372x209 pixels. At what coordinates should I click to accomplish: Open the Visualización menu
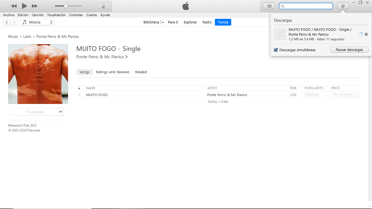[56, 15]
